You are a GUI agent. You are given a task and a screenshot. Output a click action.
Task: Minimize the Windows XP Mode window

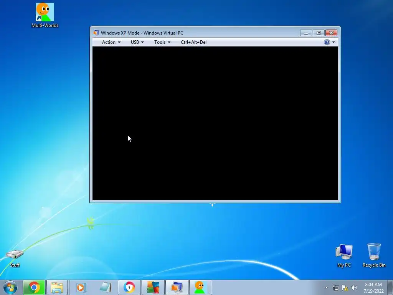coord(306,33)
